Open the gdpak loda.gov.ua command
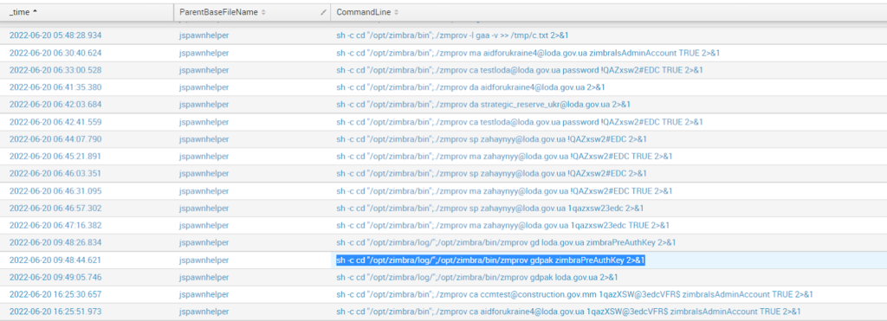 [477, 278]
